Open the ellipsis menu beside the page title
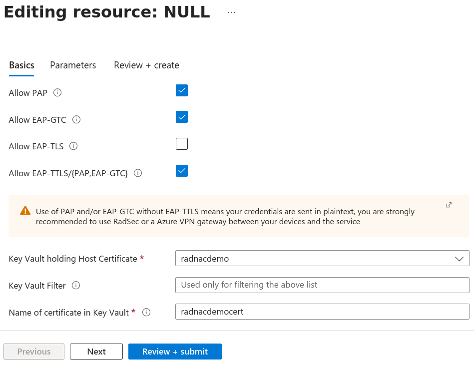The image size is (474, 366). [x=231, y=11]
